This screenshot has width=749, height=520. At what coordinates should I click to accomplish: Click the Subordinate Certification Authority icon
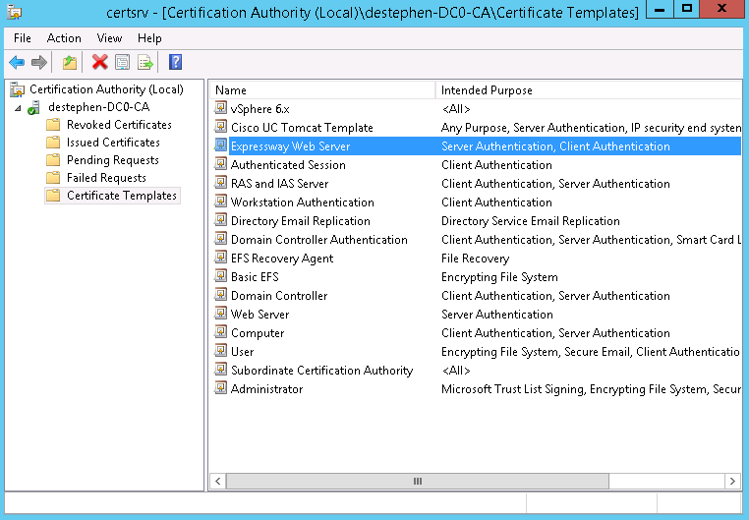[220, 369]
